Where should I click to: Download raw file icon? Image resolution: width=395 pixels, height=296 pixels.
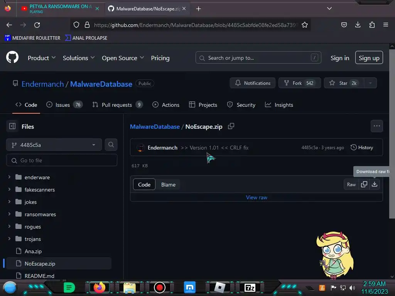point(375,184)
